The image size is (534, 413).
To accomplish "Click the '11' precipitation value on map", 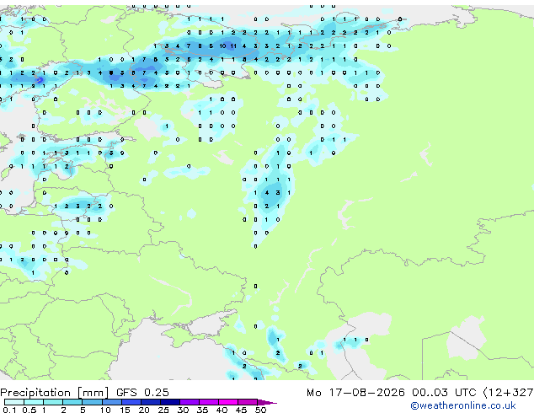I will (x=233, y=46).
